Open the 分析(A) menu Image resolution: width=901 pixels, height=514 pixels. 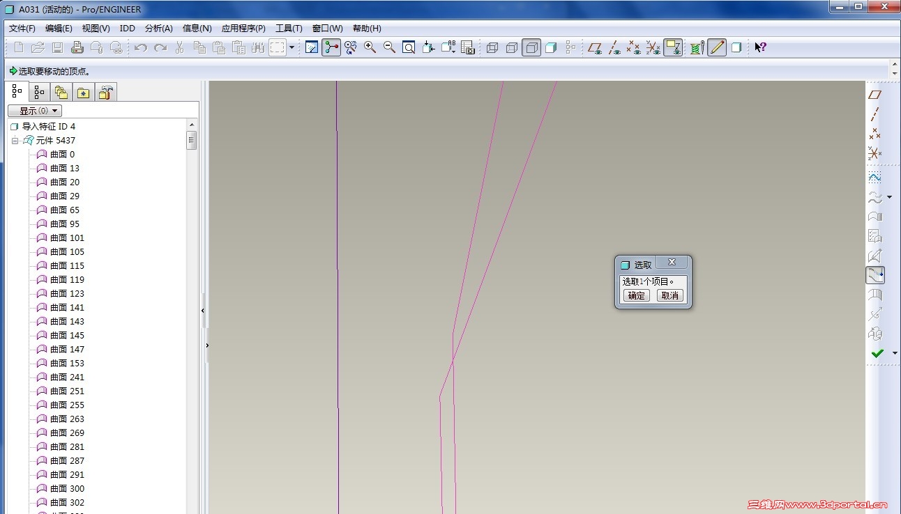tap(159, 29)
